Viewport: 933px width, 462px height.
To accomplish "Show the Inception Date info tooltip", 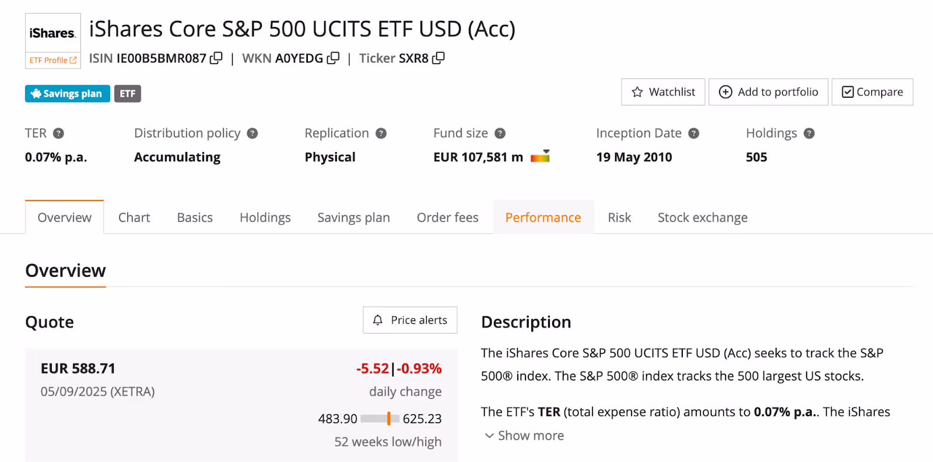I will tap(693, 133).
